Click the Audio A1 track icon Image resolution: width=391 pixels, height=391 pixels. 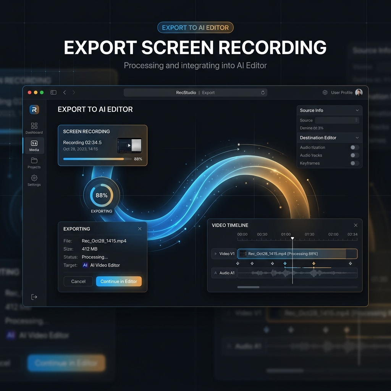pyautogui.click(x=216, y=273)
